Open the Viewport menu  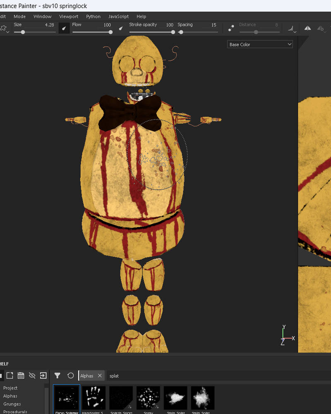click(69, 17)
